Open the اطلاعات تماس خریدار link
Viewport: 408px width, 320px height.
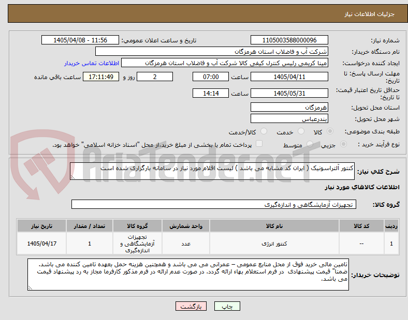(x=92, y=63)
